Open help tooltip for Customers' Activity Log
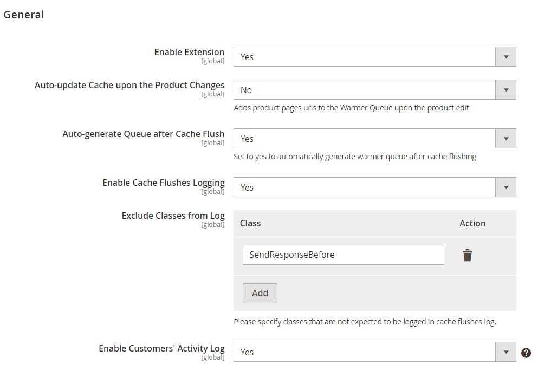This screenshot has height=371, width=538. (526, 353)
